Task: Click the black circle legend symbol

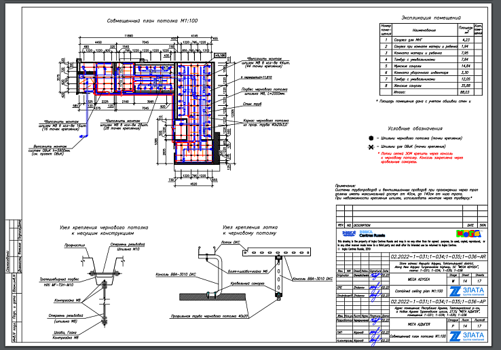Action: click(370, 138)
